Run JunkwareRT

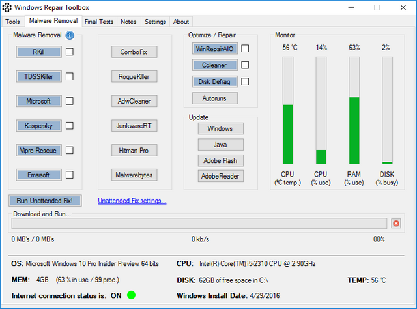click(x=134, y=126)
